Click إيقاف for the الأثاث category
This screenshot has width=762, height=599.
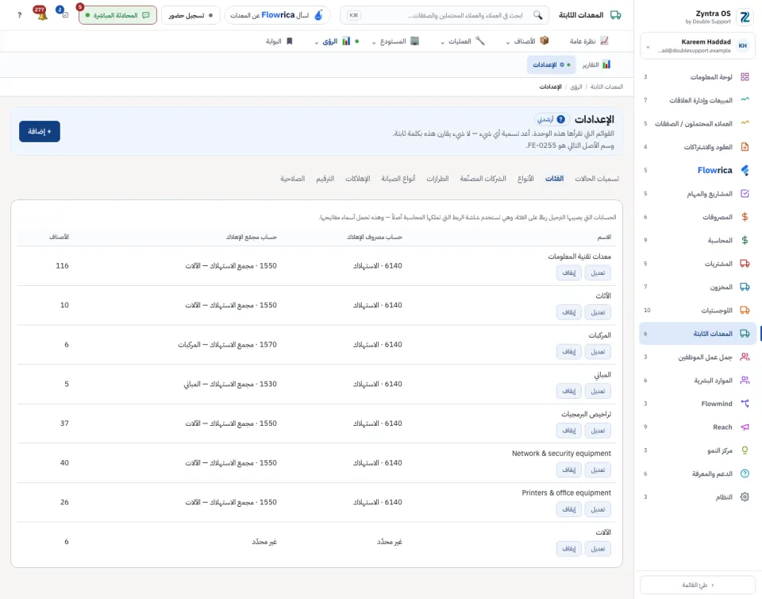pos(569,312)
